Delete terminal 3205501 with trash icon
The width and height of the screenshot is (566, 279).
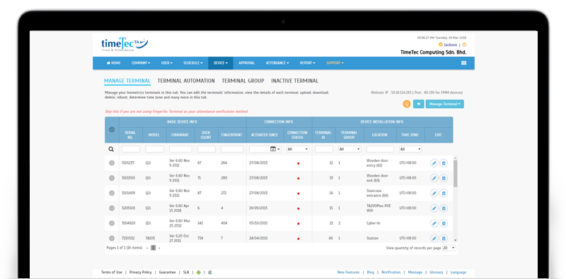coord(444,208)
